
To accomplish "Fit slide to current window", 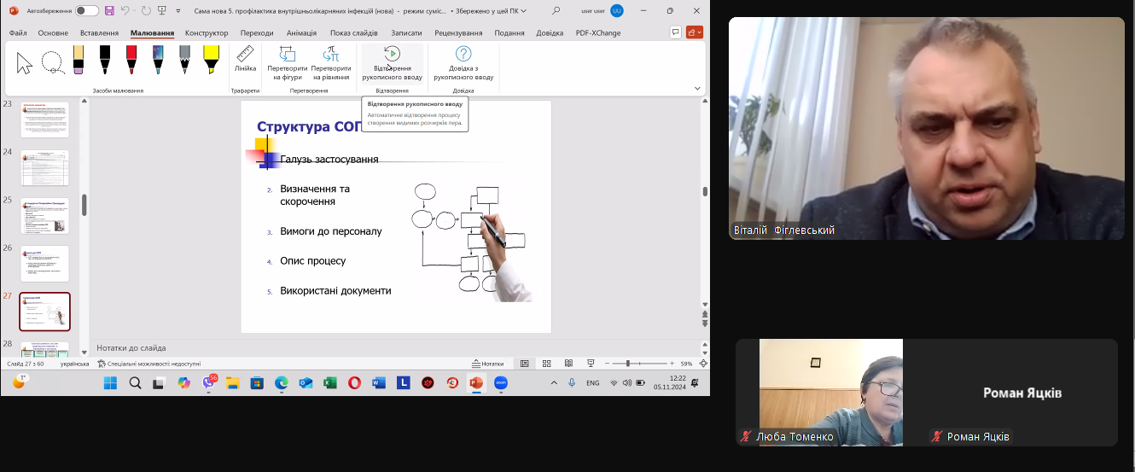I will pos(703,364).
